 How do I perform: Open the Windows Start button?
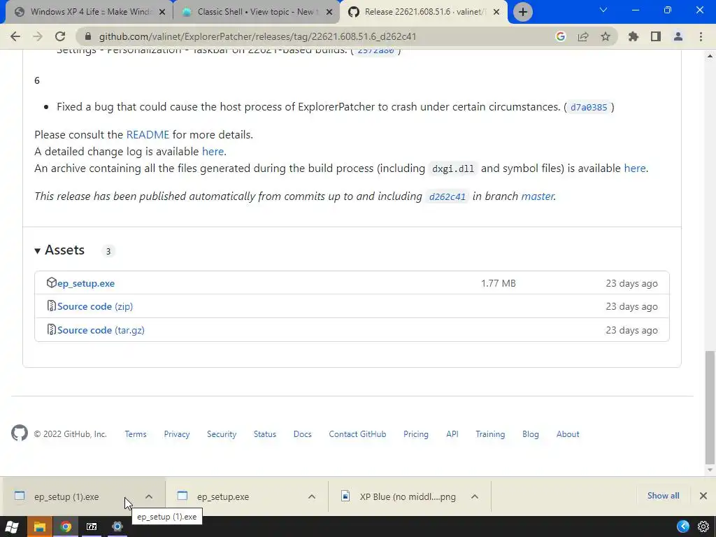click(13, 527)
